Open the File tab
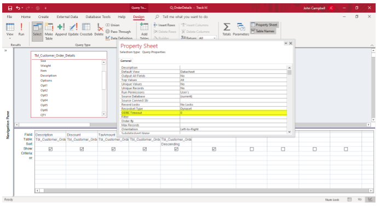Viewport: 380px width, 206px height. [x=9, y=17]
